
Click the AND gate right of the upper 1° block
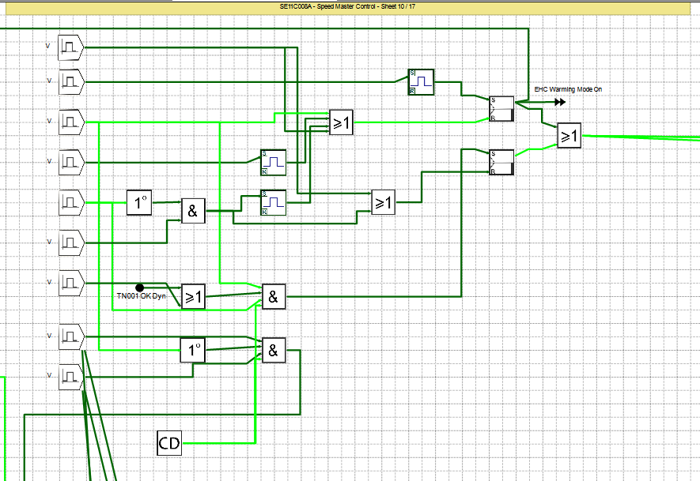(x=193, y=210)
